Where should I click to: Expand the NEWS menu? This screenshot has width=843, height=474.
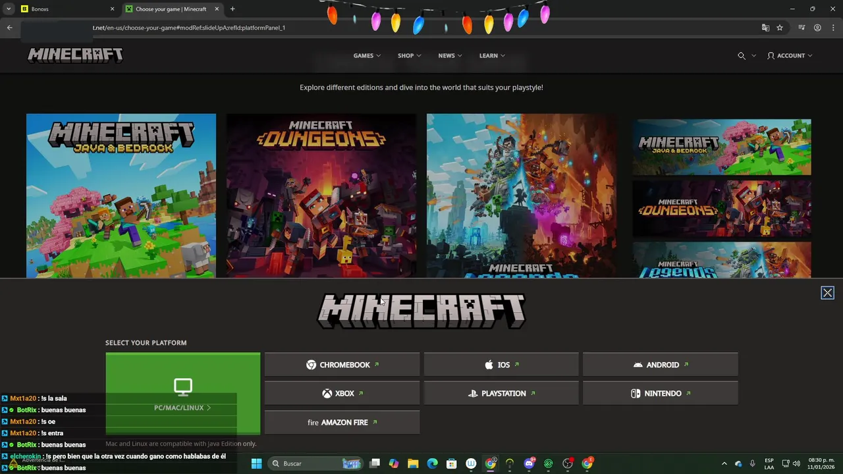point(450,56)
